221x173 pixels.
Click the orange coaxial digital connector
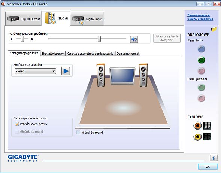[197, 125]
